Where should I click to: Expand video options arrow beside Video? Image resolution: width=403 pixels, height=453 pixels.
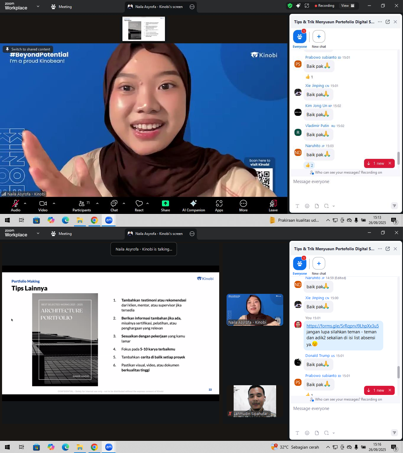pyautogui.click(x=54, y=203)
